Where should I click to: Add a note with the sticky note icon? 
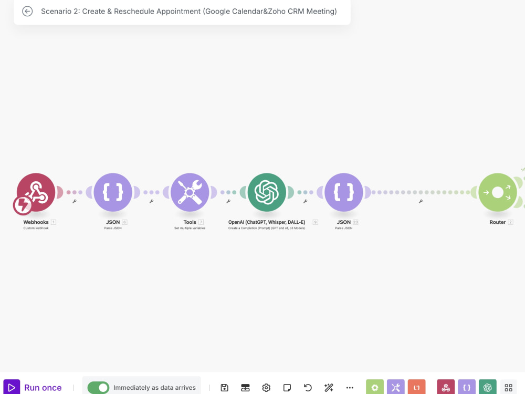click(287, 388)
